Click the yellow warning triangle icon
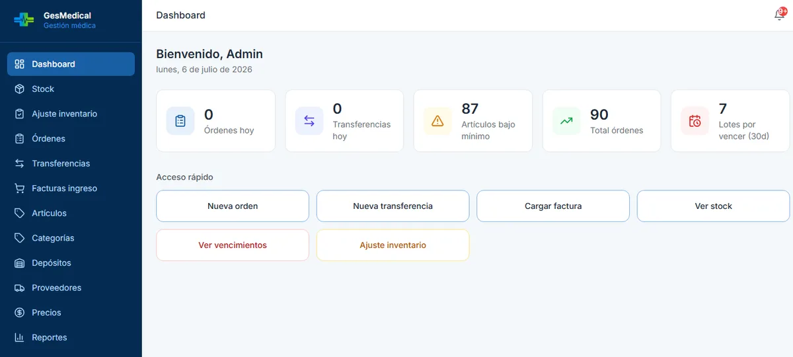The width and height of the screenshot is (793, 357). (437, 121)
